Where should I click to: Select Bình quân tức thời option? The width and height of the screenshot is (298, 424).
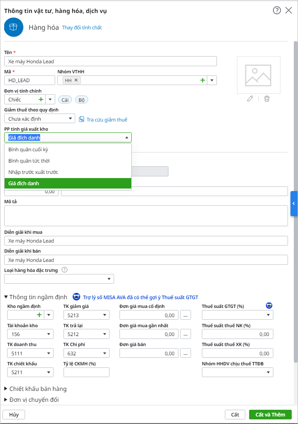point(68,161)
